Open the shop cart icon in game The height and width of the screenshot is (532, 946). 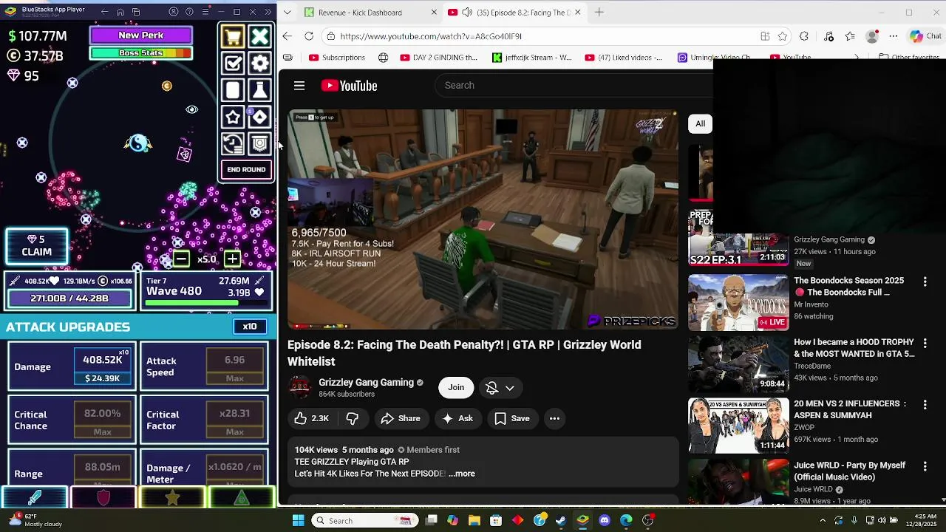click(233, 37)
